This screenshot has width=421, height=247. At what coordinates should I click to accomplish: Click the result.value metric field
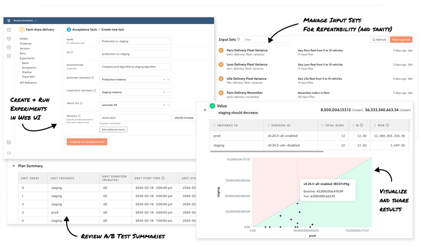pos(135,117)
